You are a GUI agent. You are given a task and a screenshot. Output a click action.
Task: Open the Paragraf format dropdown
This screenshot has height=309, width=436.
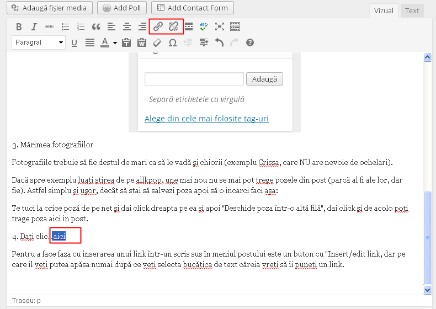tap(38, 42)
